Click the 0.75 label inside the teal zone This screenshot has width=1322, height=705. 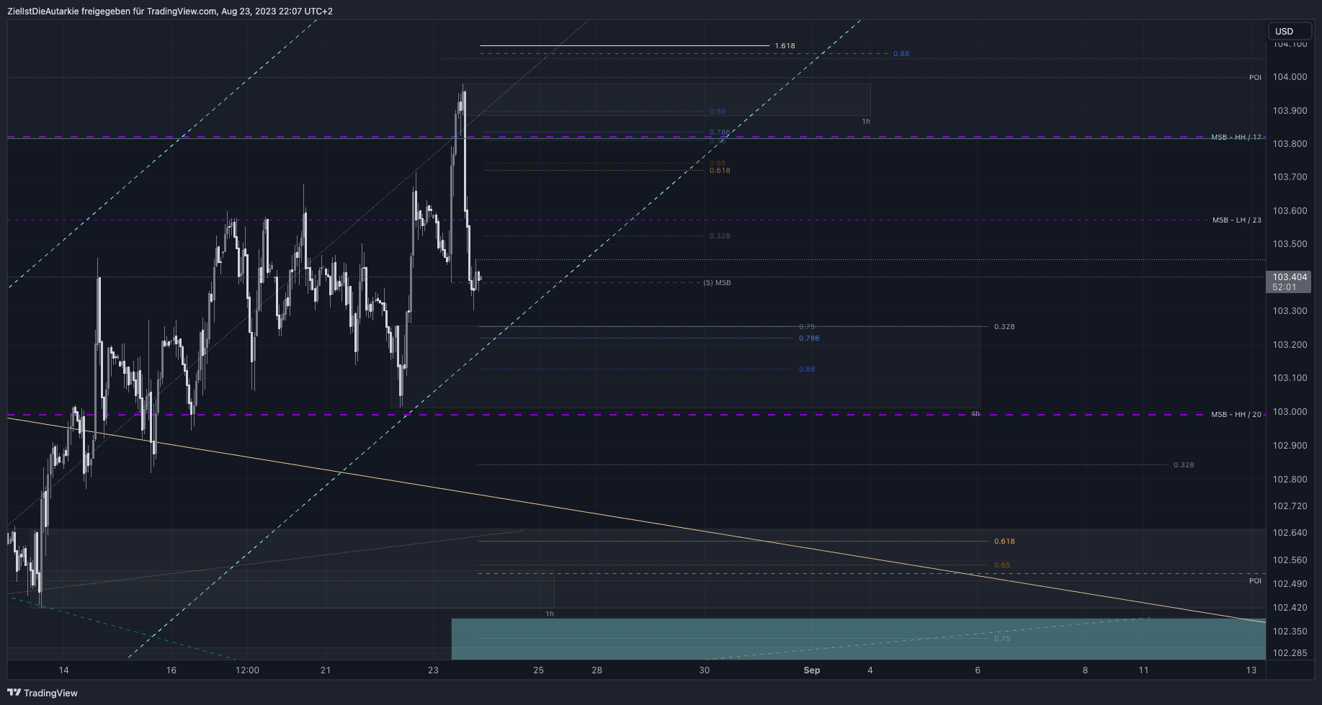coord(1002,638)
